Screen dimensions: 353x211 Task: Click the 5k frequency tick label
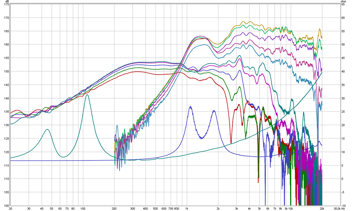coord(260,209)
